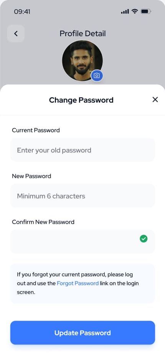Open the Forgot Password link
This screenshot has height=358, width=165.
(78, 283)
